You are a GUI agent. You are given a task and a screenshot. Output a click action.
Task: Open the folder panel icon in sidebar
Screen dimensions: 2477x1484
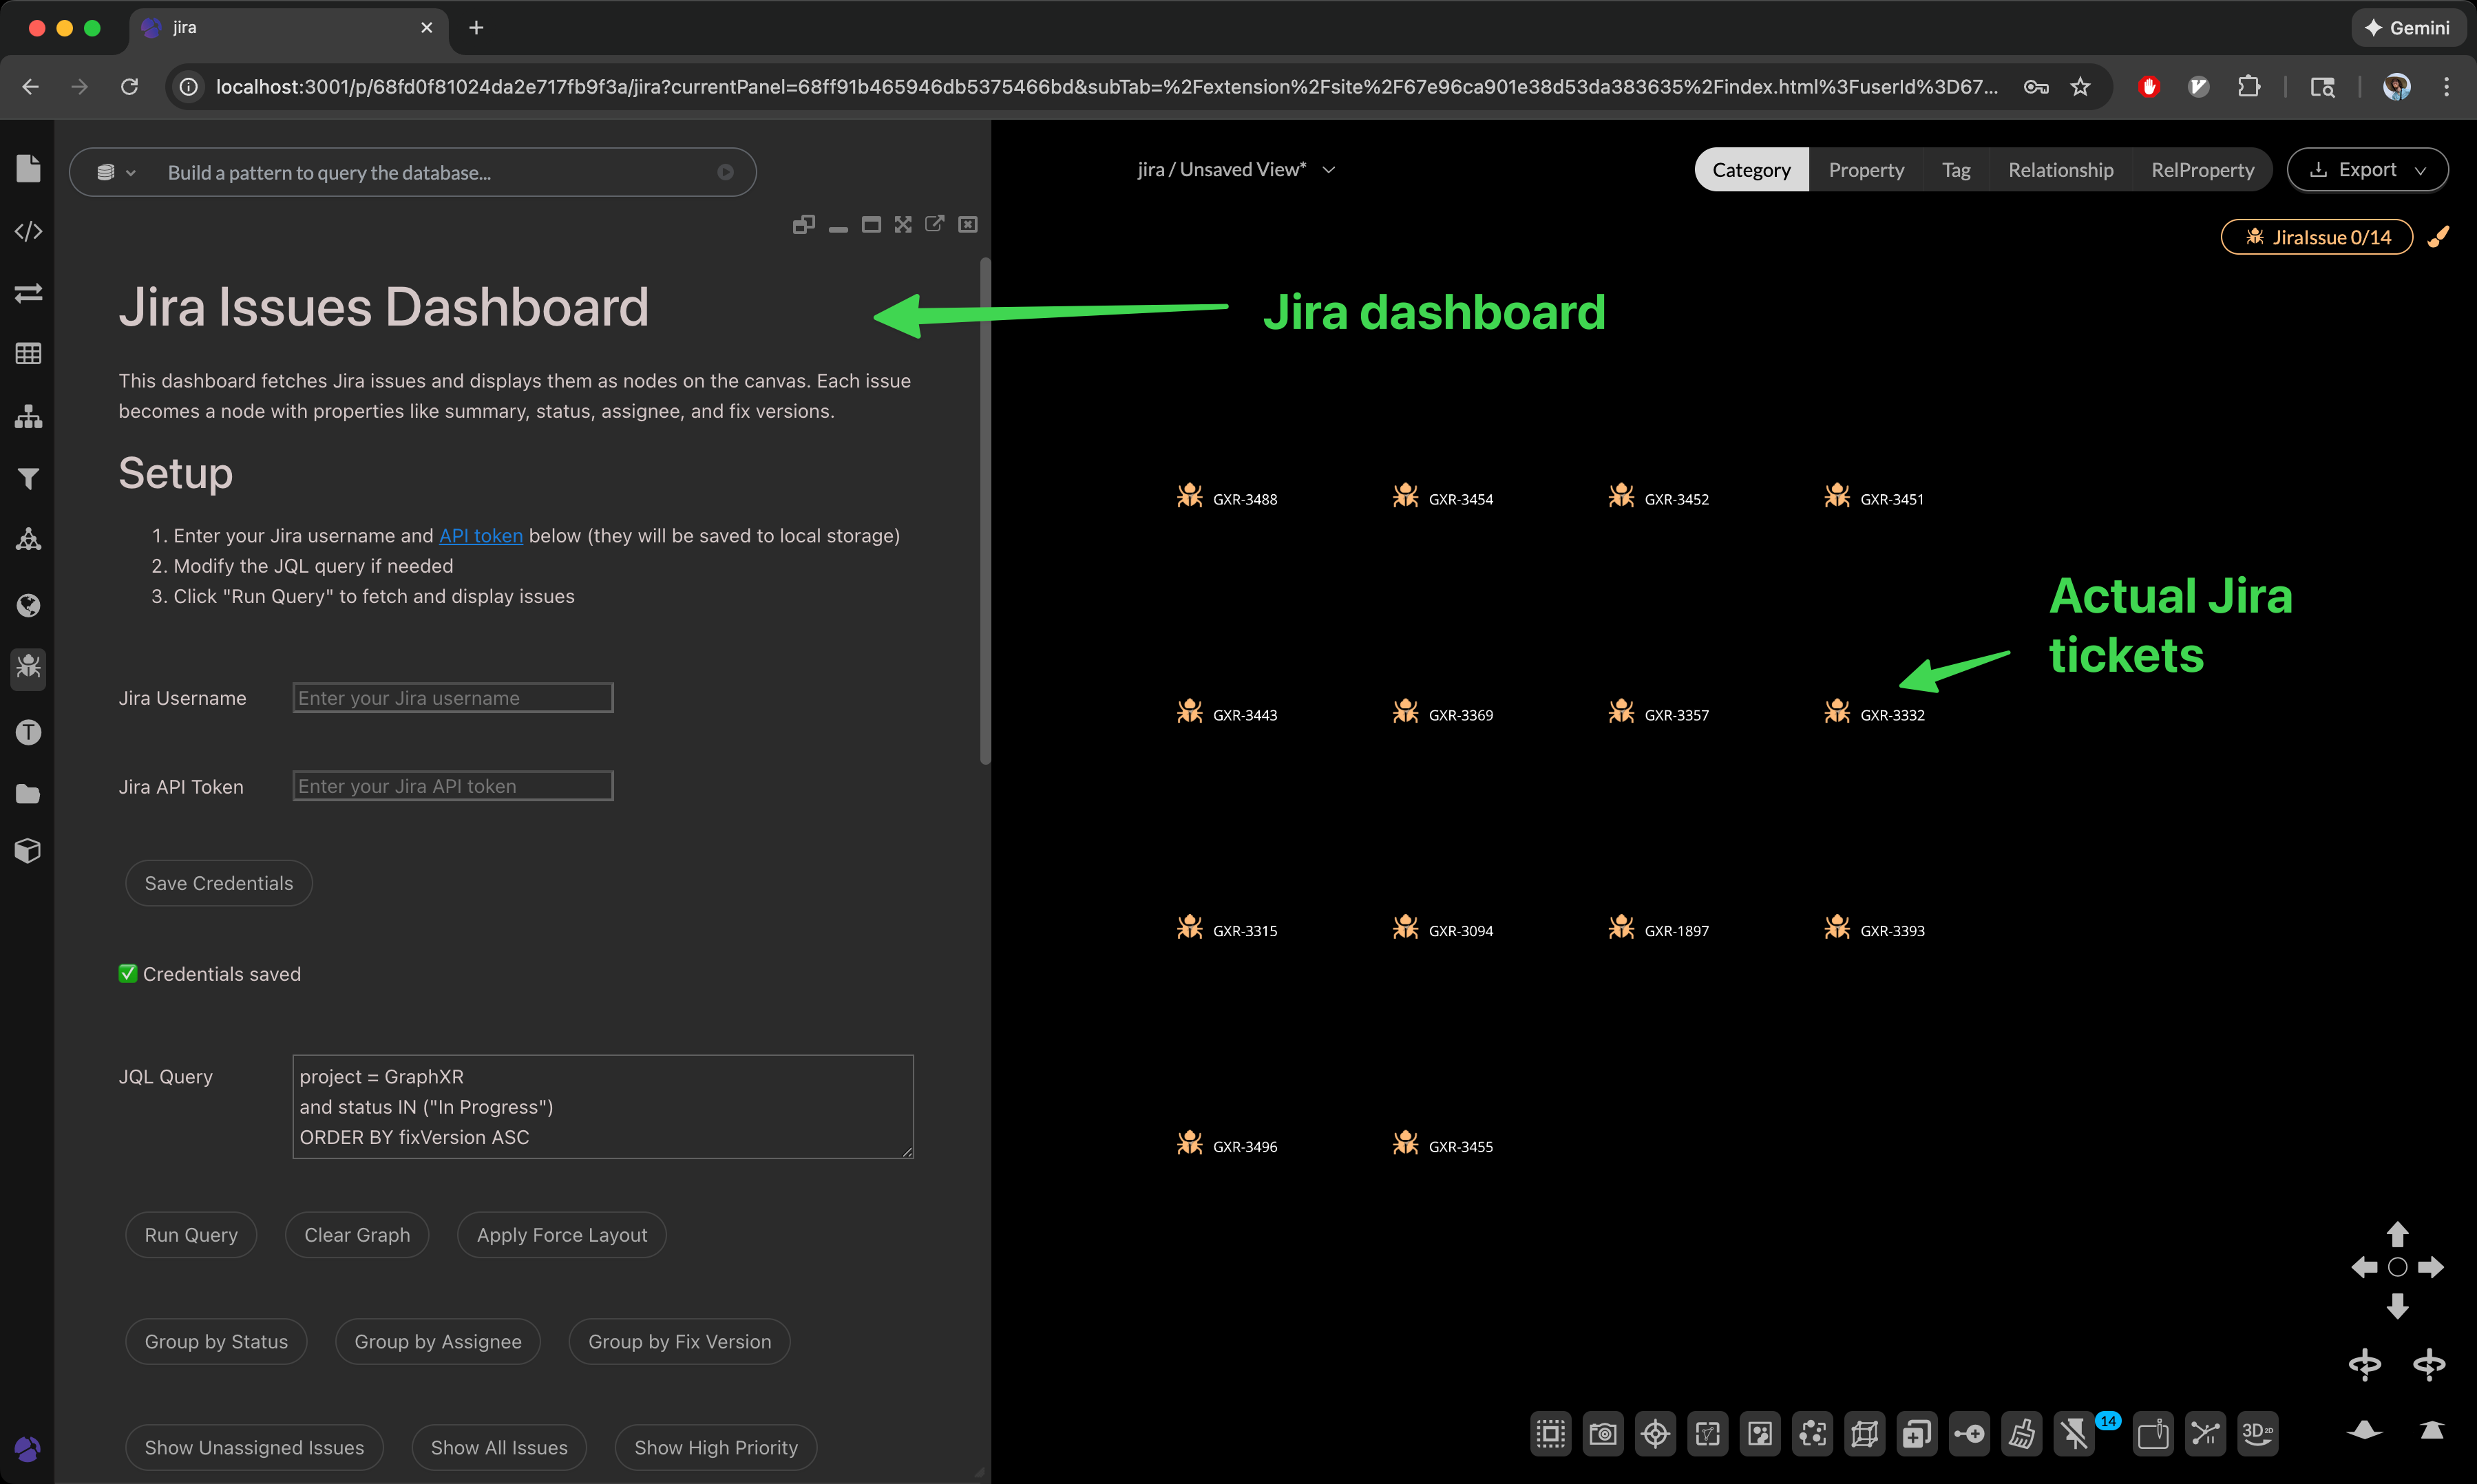[x=28, y=794]
